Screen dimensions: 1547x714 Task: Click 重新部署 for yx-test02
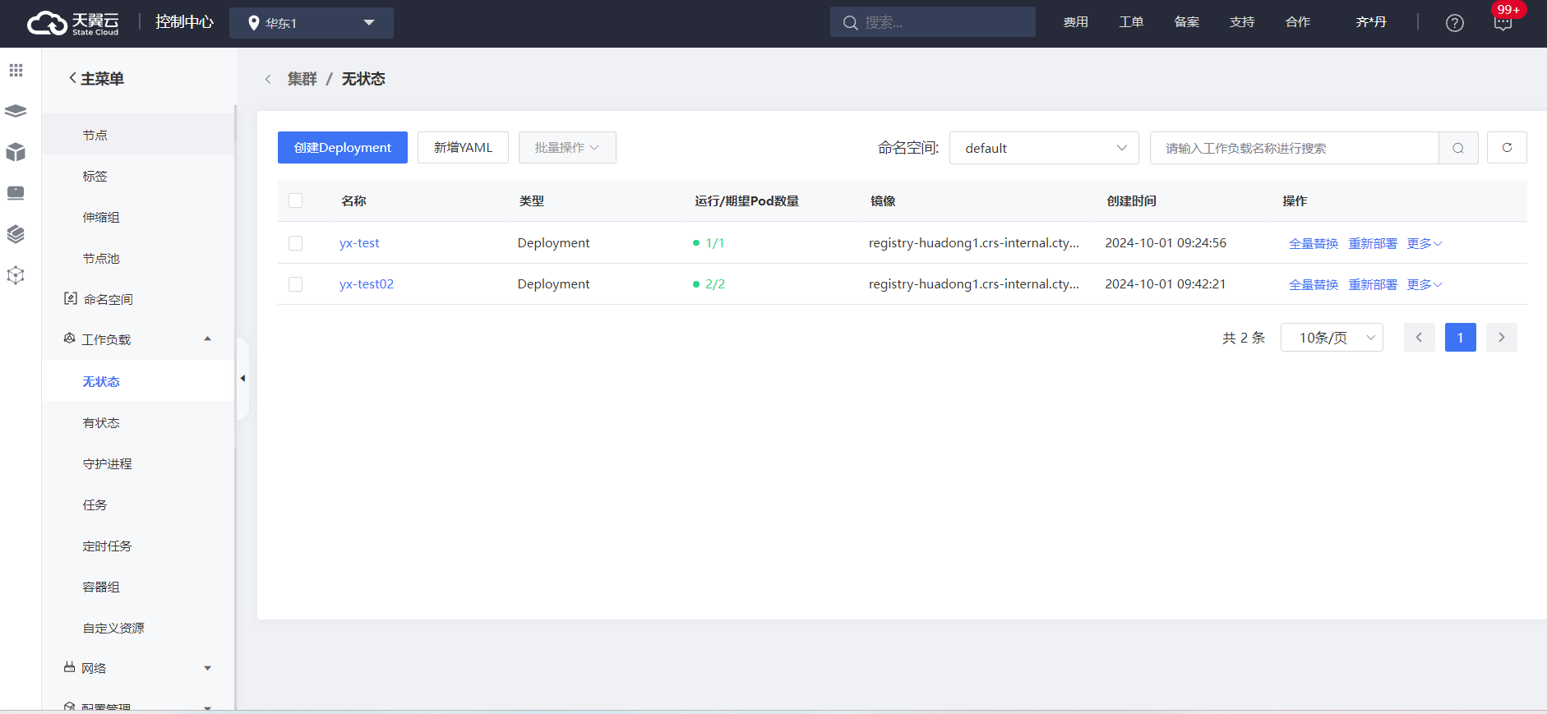click(1373, 284)
